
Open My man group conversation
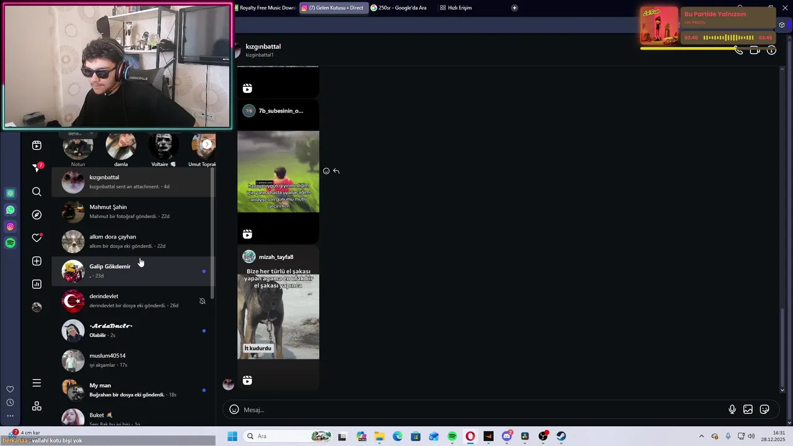point(133,390)
